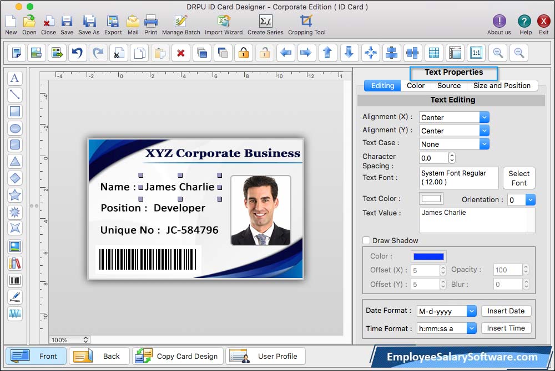Move object up with up arrow icon
Screen dimensions: 555x371
point(327,53)
